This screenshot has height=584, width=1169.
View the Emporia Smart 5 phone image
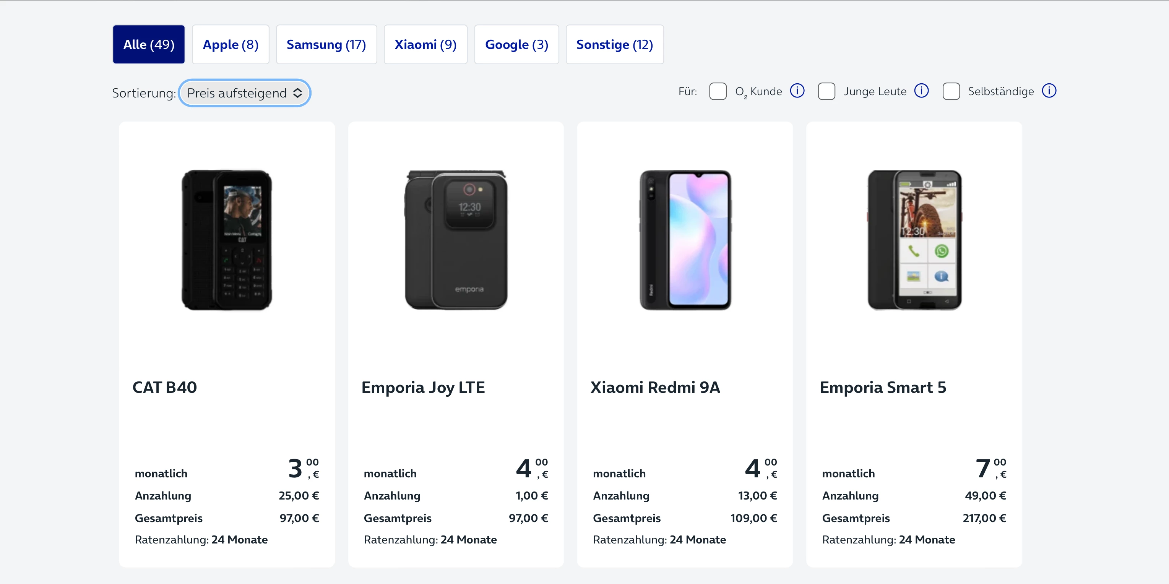coord(914,240)
